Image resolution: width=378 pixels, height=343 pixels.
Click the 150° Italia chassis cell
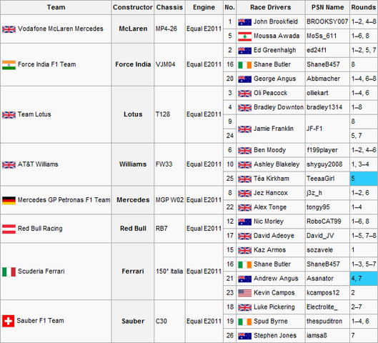click(x=170, y=272)
